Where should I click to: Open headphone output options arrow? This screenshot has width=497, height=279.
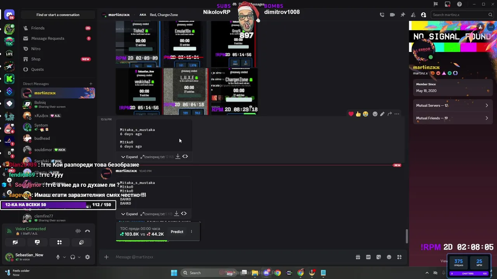coord(79,257)
